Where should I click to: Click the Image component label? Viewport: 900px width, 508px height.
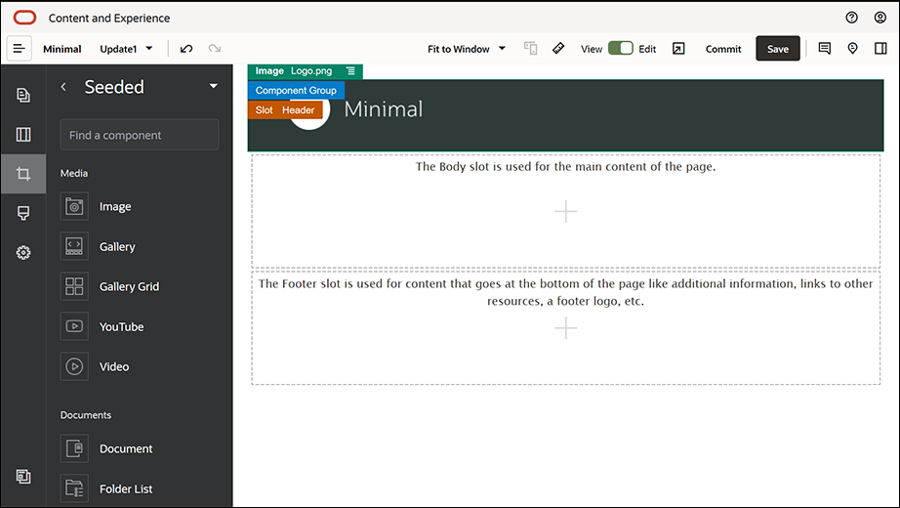click(115, 207)
